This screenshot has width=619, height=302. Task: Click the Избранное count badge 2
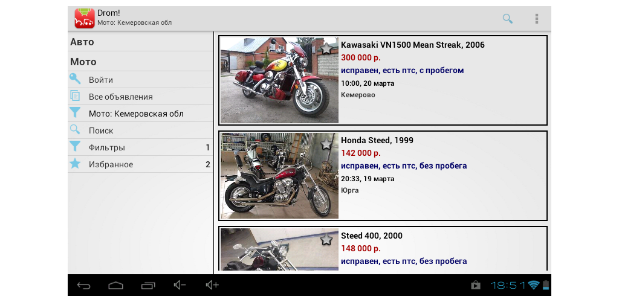[208, 164]
